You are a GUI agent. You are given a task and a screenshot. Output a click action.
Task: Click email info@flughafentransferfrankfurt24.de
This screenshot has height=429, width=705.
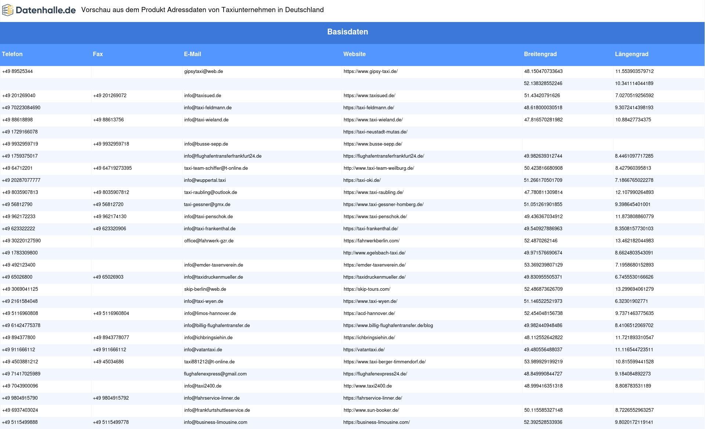click(223, 156)
